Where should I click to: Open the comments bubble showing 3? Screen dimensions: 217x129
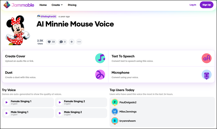tap(62, 42)
